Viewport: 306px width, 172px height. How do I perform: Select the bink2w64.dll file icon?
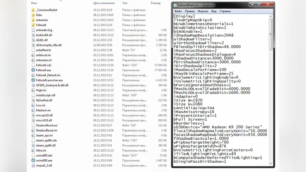[x=33, y=35]
